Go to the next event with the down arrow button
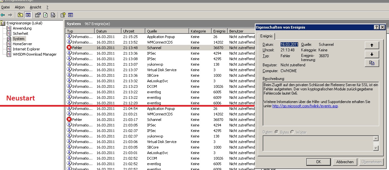Viewport: 389px width, 170px height. (x=372, y=54)
